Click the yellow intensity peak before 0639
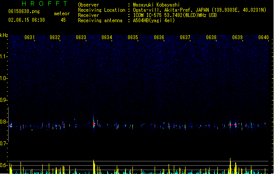 230,166
